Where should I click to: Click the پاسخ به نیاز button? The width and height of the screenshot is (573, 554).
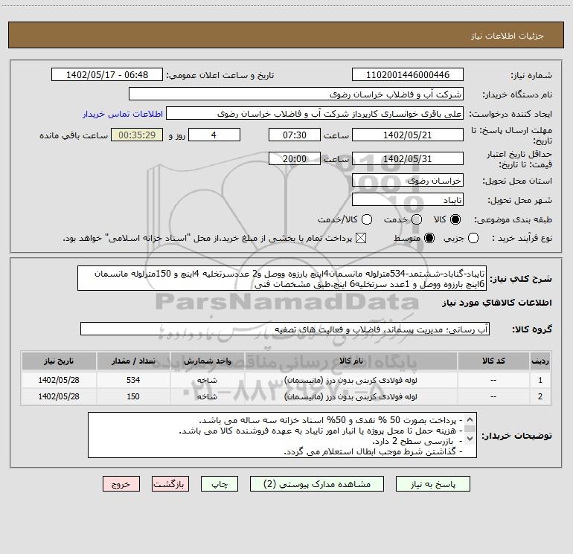pyautogui.click(x=433, y=484)
